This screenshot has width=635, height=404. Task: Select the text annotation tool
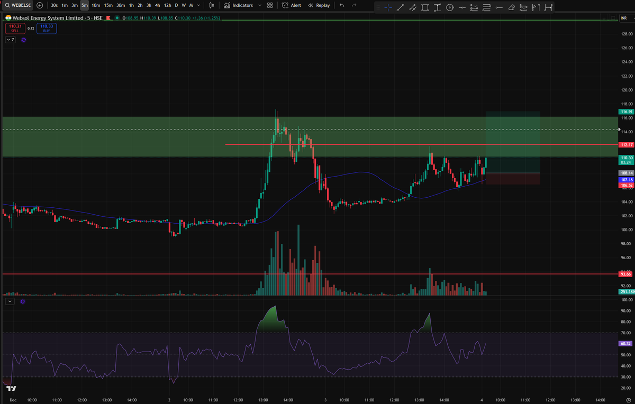[x=438, y=7]
